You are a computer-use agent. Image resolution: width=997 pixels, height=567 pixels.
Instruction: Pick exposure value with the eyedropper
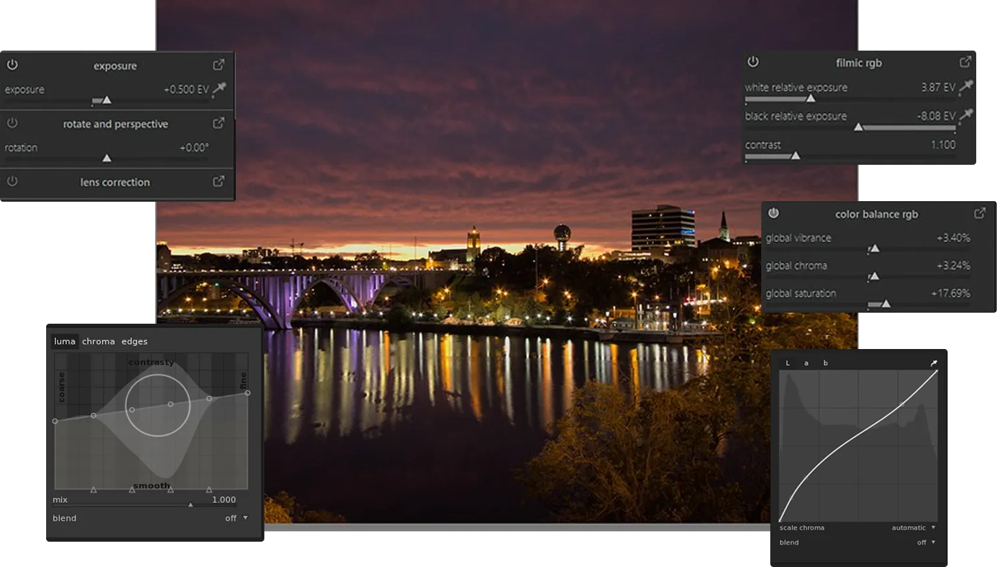(x=220, y=88)
